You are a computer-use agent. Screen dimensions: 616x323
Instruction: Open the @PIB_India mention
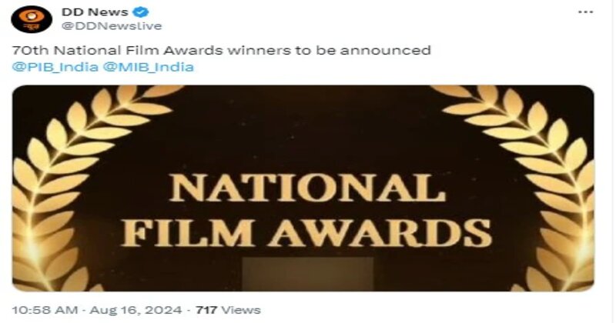pyautogui.click(x=55, y=67)
